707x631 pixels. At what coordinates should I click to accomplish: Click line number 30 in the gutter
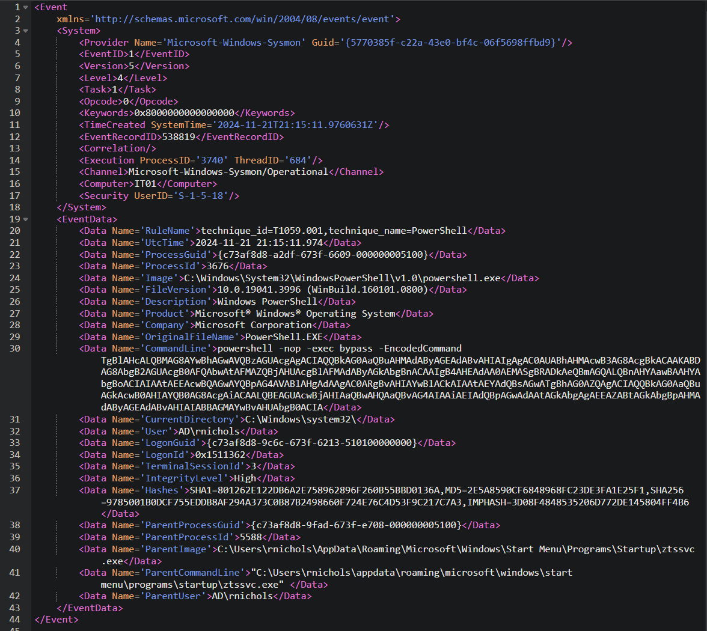[x=15, y=349]
